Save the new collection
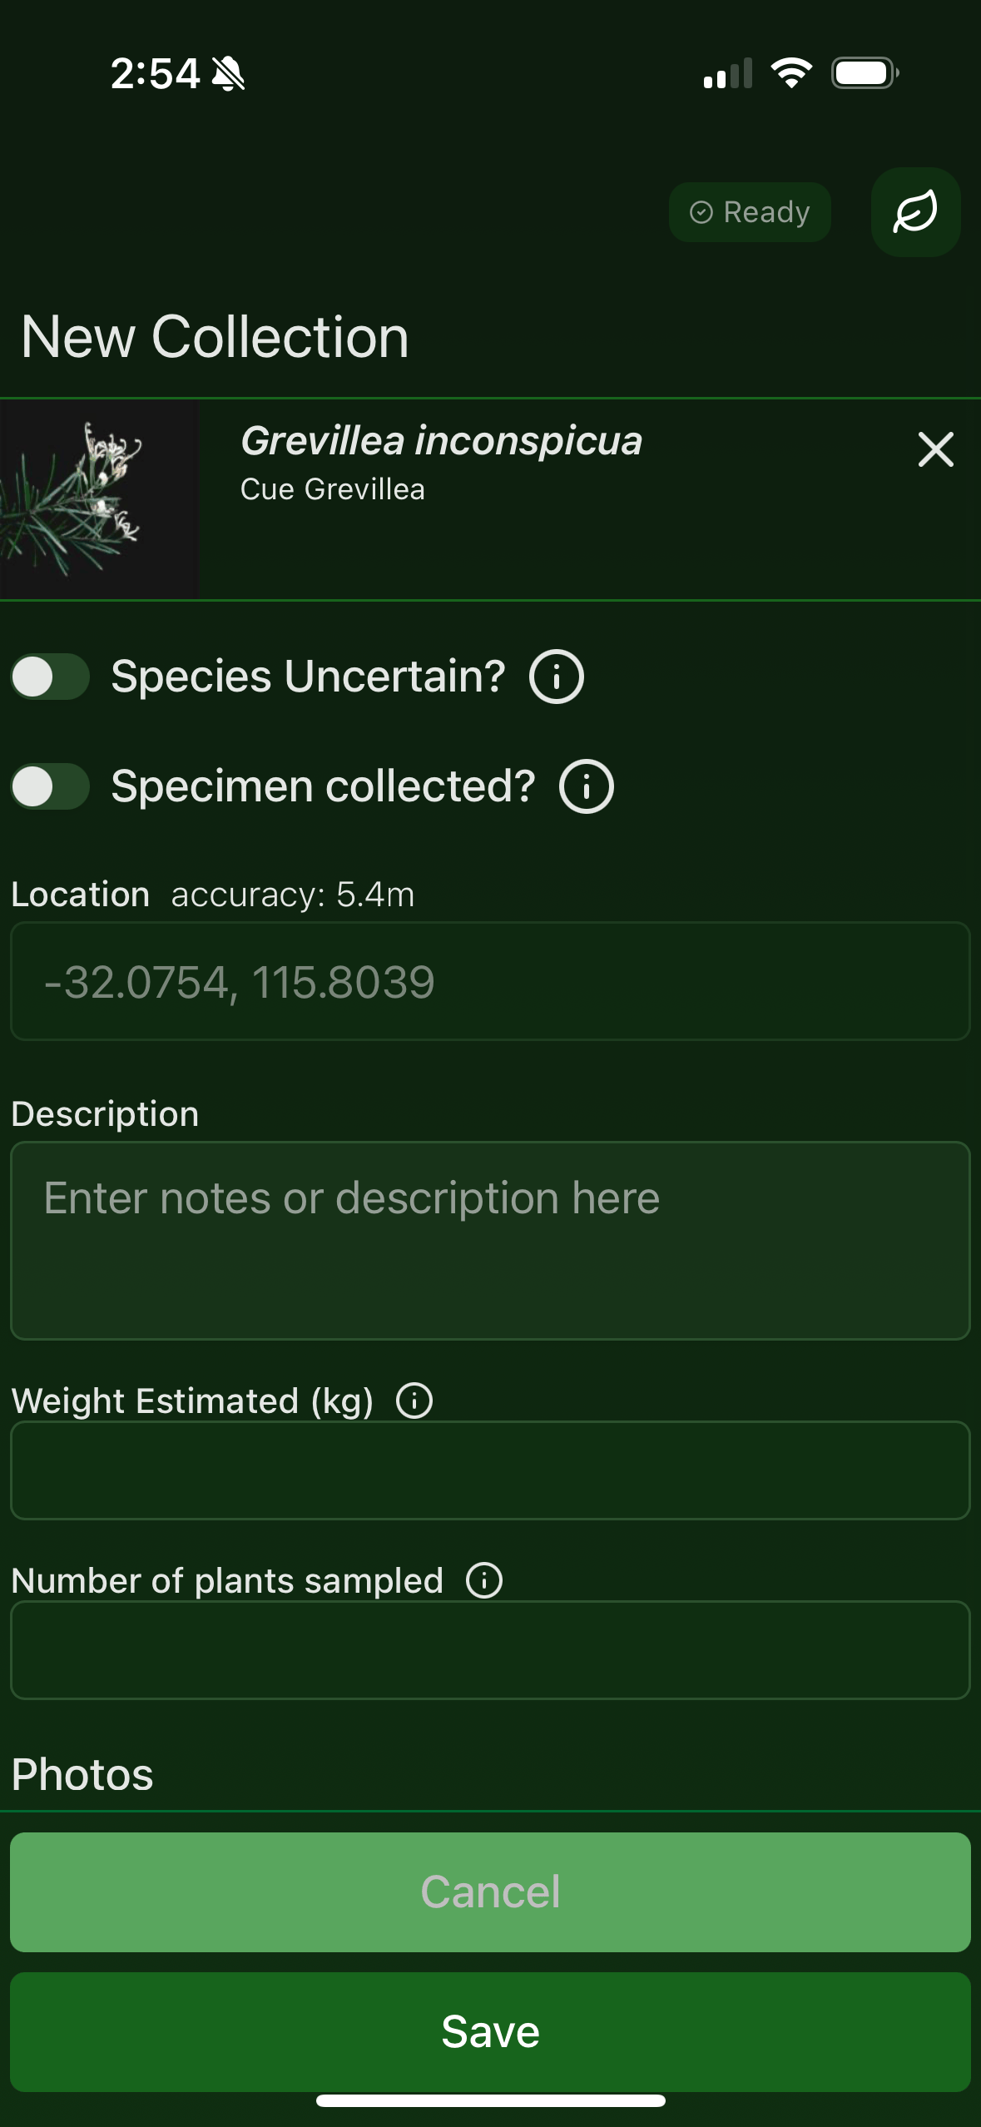Screen dimensions: 981x2127 (490, 2031)
